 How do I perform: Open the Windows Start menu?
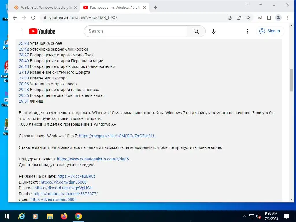pos(7,216)
